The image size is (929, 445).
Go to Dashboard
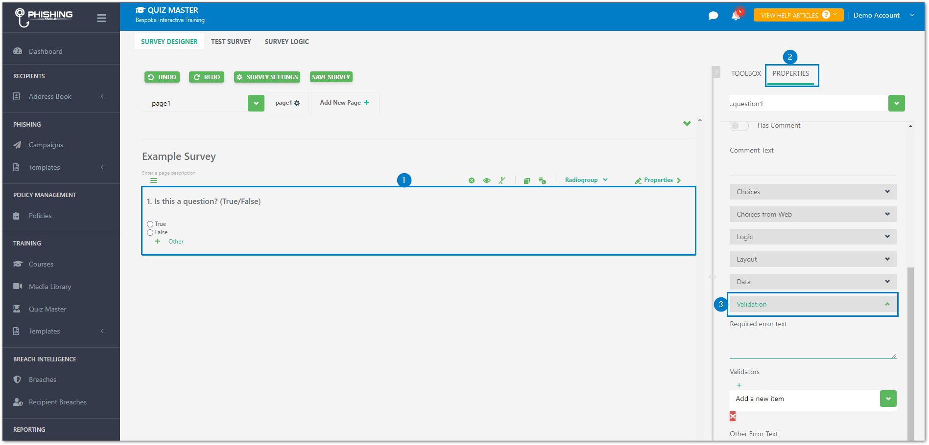coord(45,51)
